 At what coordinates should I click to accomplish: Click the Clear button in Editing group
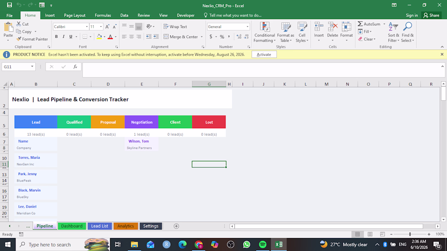(x=367, y=39)
